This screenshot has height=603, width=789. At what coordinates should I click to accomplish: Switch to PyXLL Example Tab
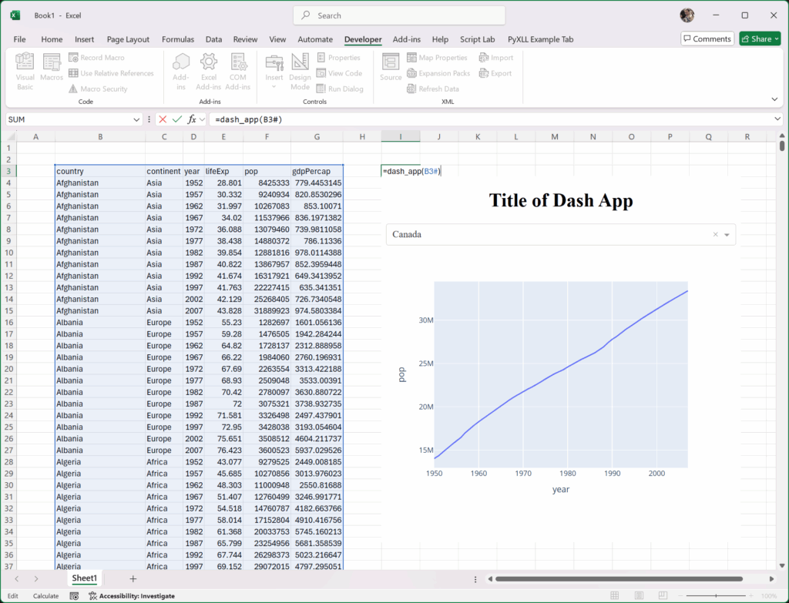540,39
